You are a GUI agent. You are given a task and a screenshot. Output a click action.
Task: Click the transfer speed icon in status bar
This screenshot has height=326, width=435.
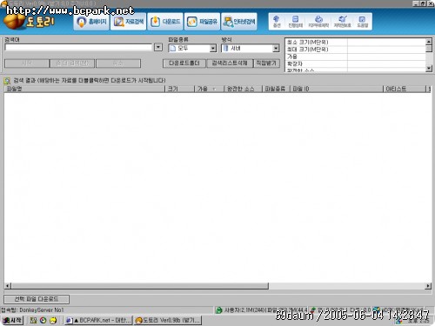pos(313,310)
